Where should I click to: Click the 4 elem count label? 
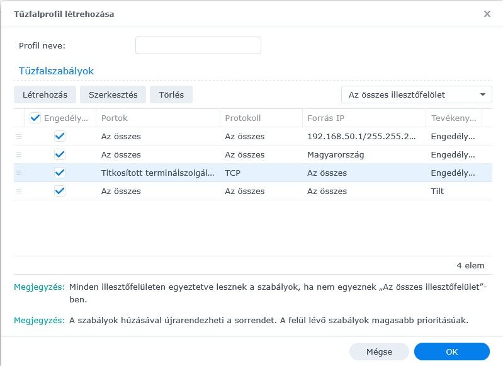[x=470, y=265]
